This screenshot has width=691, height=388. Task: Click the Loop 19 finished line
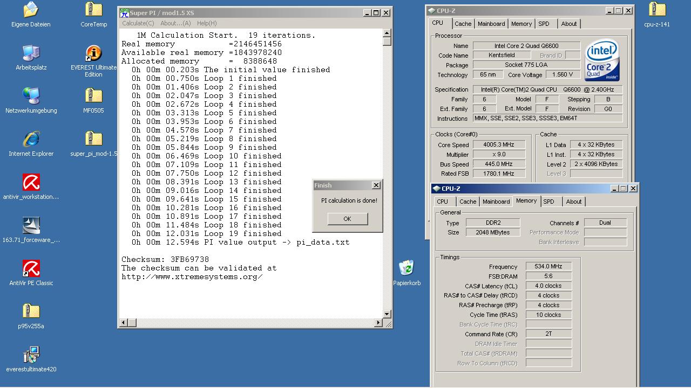pyautogui.click(x=206, y=233)
